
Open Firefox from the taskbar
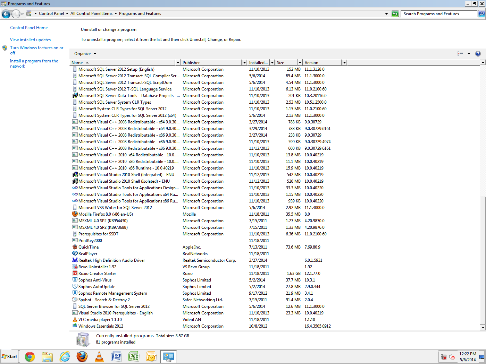point(82,357)
